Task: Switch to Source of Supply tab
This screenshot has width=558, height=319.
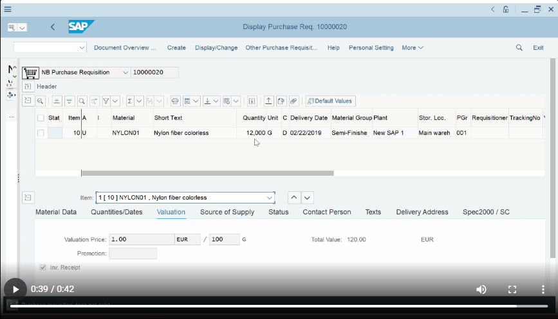Action: 227,212
